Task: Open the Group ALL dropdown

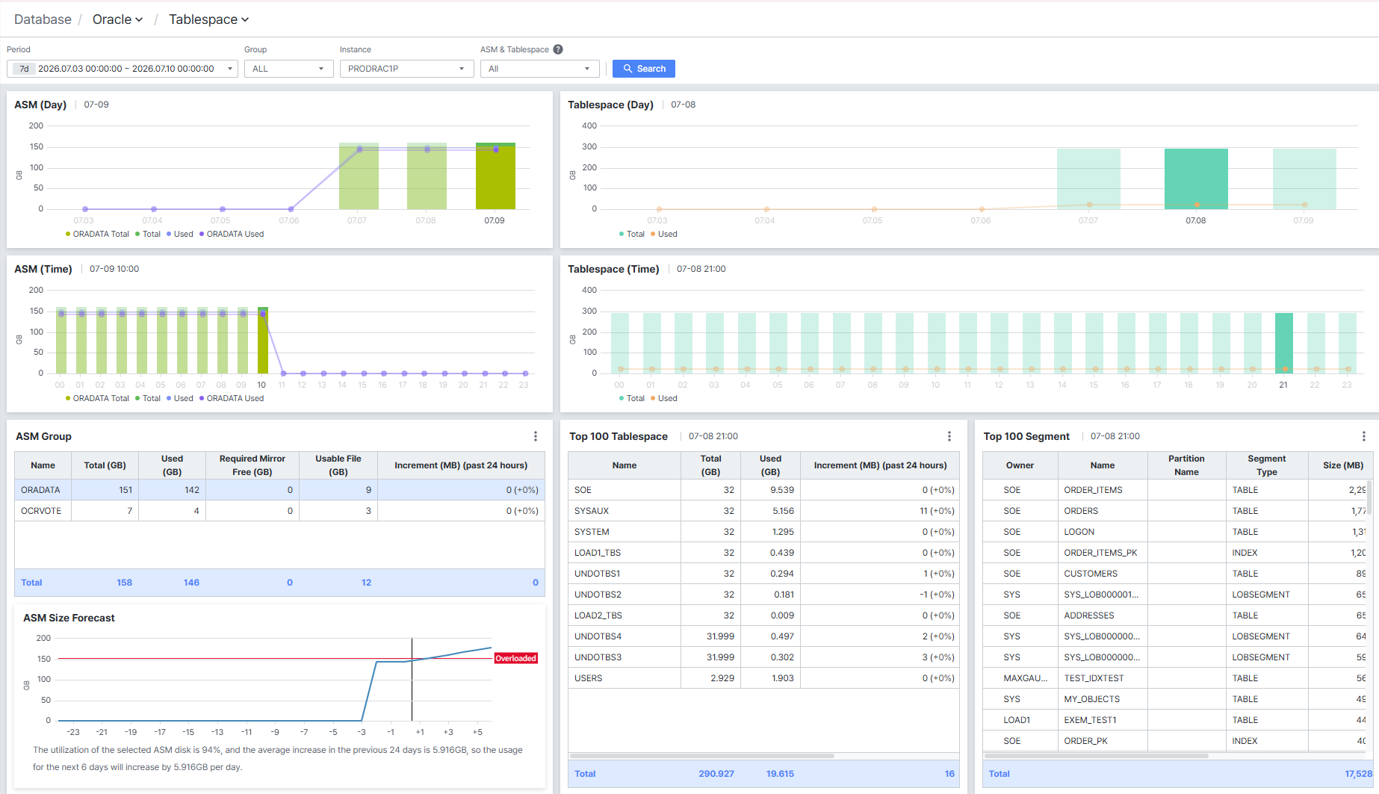Action: point(288,69)
